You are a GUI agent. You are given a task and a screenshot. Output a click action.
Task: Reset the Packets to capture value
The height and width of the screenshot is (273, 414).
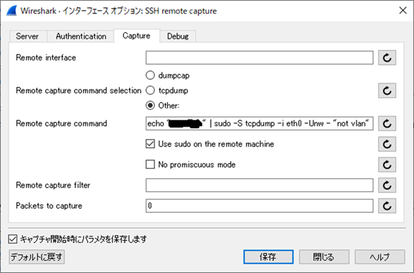pyautogui.click(x=387, y=206)
